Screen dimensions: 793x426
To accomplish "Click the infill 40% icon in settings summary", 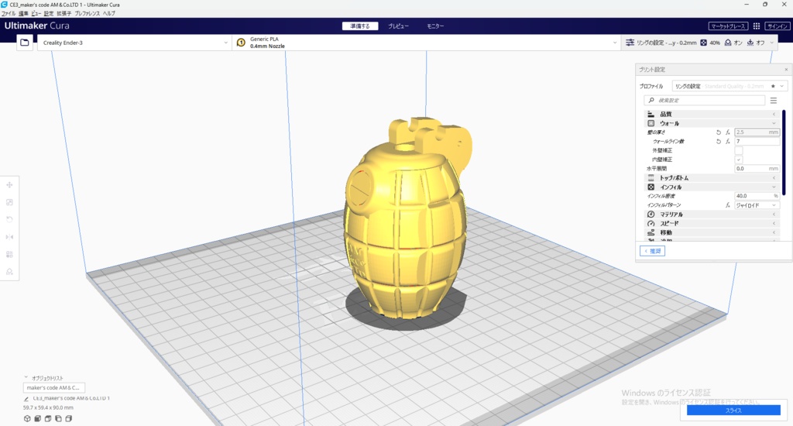I will click(x=703, y=43).
